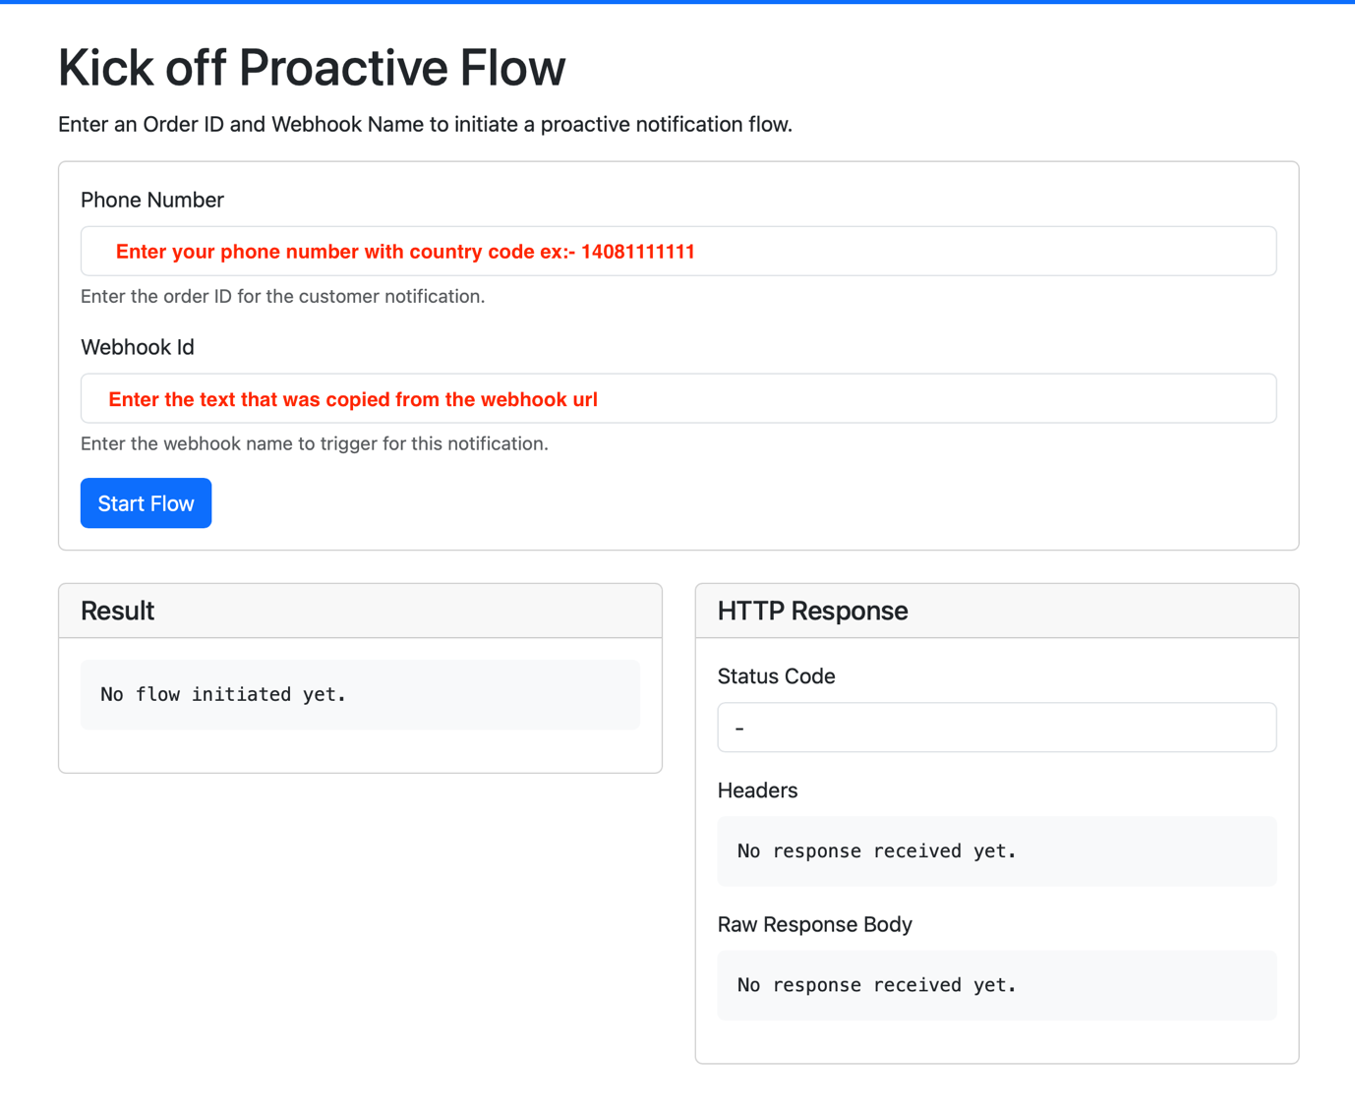
Task: Click the Phone Number input field
Action: coord(677,252)
